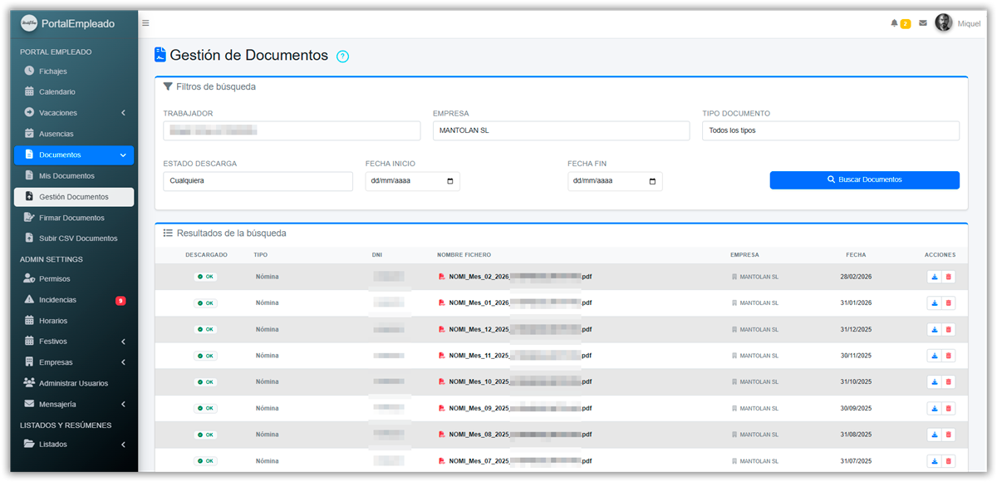Delete the document dated 30/11/2025
The height and width of the screenshot is (482, 997).
point(949,356)
